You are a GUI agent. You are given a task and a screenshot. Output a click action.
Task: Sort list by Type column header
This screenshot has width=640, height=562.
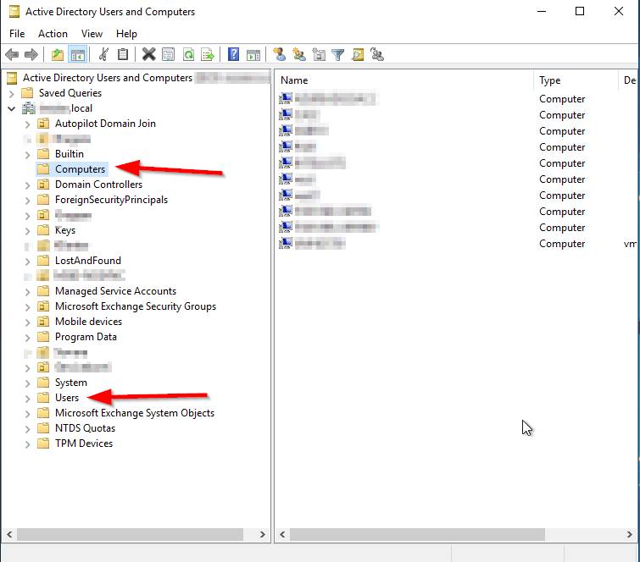576,80
